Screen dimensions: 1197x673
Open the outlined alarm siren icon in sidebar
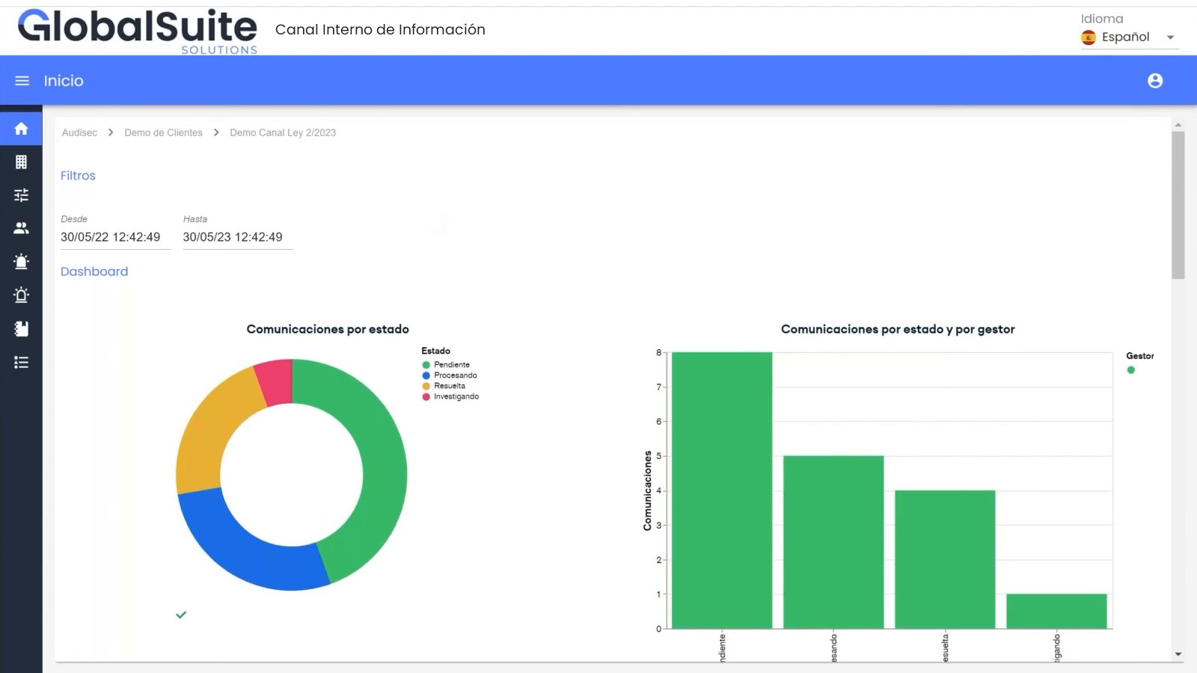[21, 295]
